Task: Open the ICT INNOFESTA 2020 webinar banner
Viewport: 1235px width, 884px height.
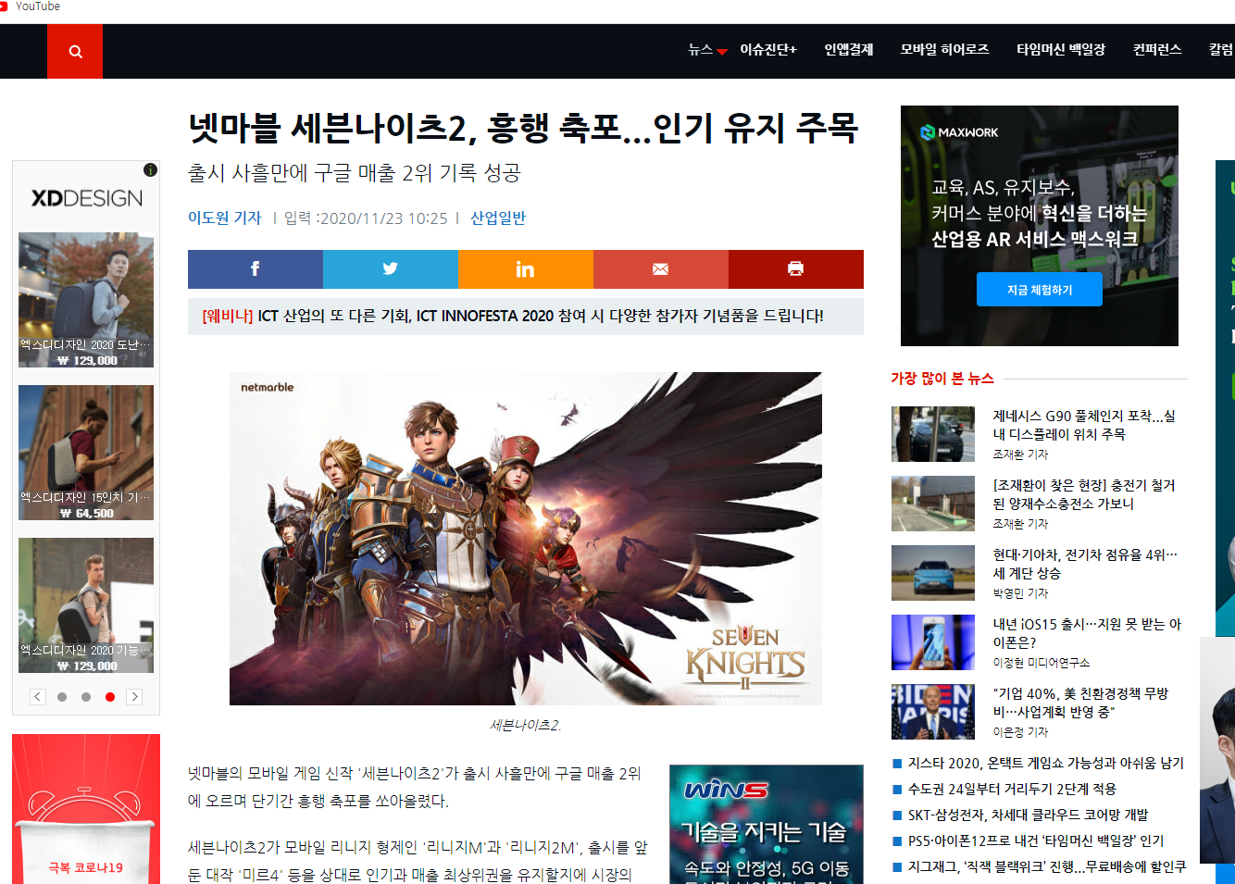Action: [x=526, y=317]
